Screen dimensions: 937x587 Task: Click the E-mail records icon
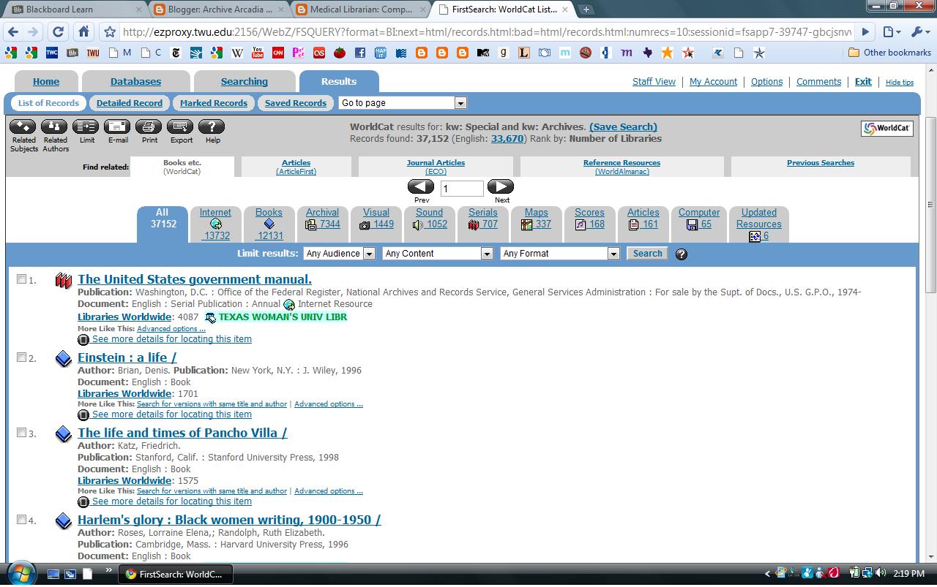(117, 127)
